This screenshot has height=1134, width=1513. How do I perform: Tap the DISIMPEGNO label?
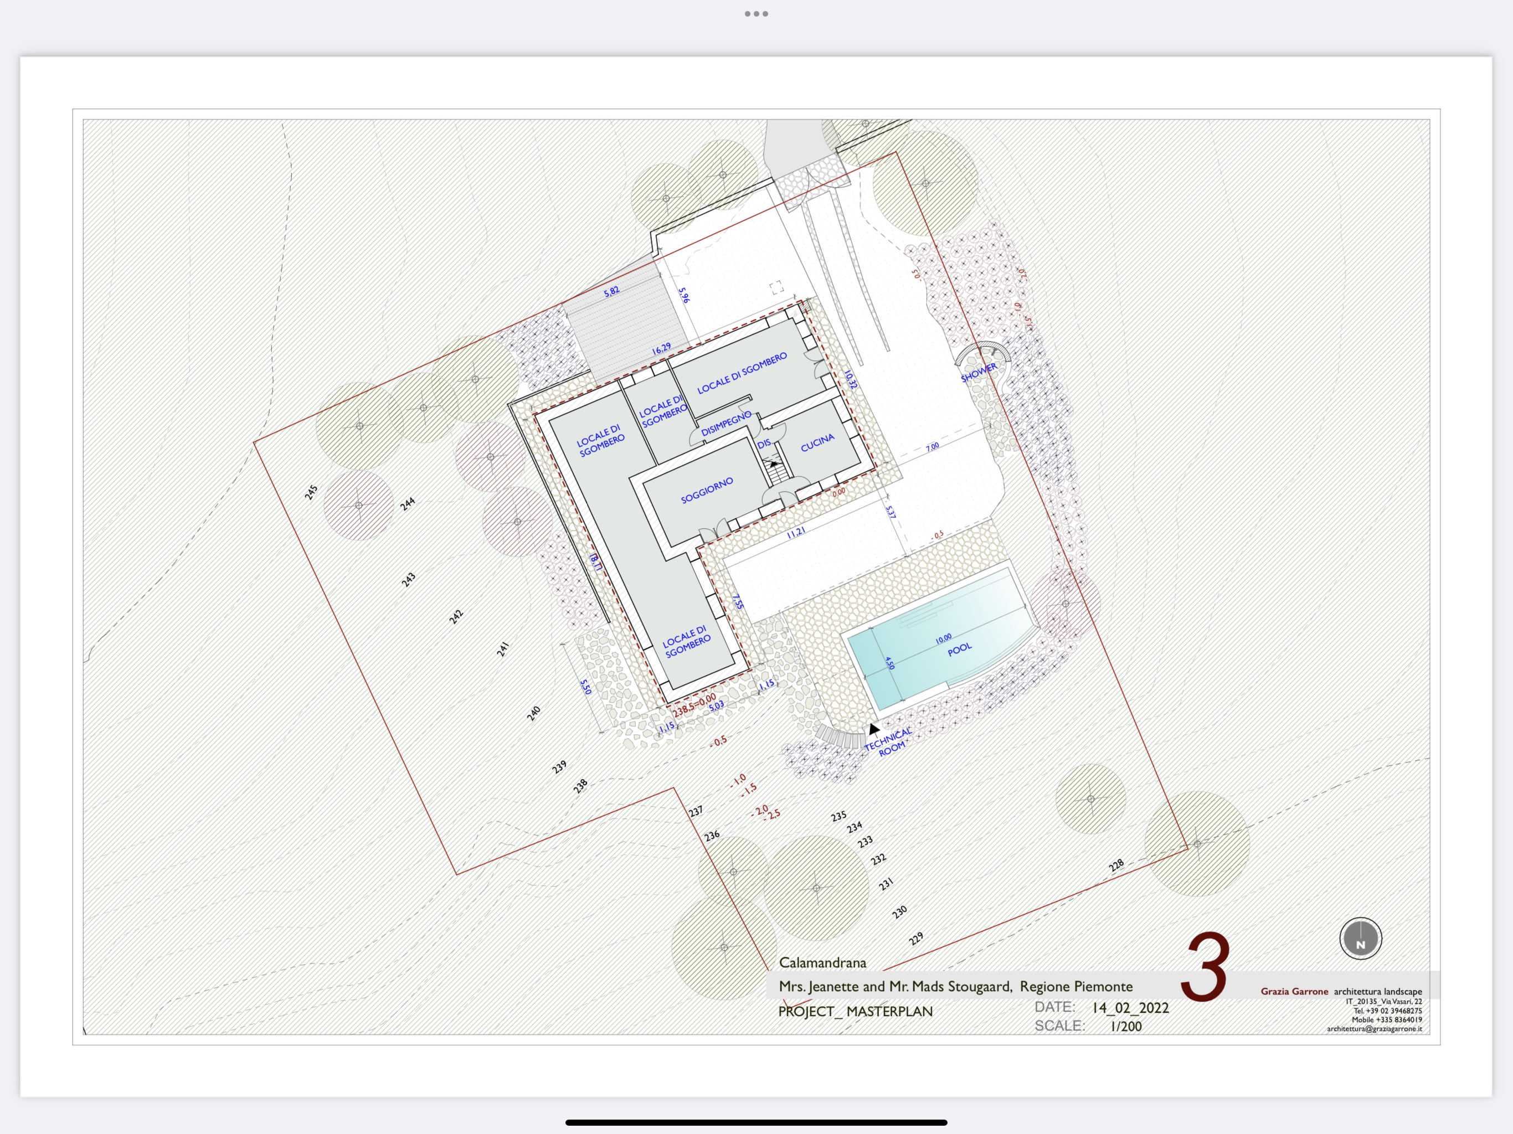[725, 424]
